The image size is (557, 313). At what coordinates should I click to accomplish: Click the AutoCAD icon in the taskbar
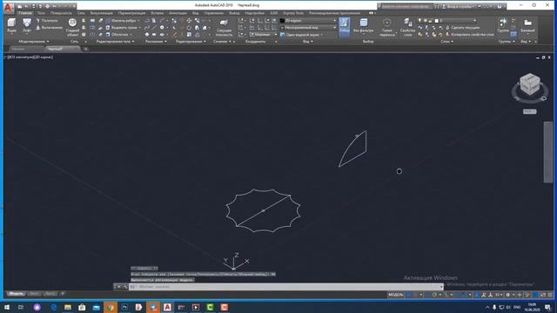click(167, 307)
